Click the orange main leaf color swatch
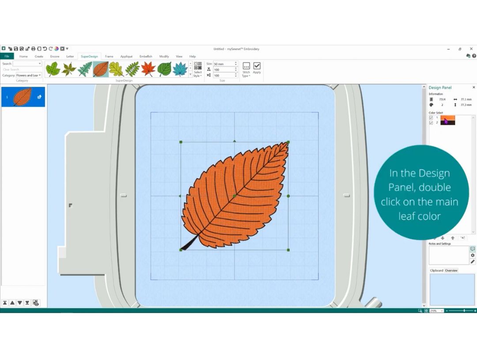The width and height of the screenshot is (477, 358). click(x=448, y=118)
